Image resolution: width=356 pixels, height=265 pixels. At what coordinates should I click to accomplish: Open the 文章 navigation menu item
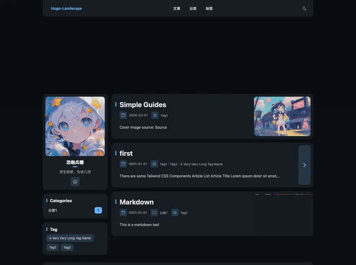pos(176,9)
